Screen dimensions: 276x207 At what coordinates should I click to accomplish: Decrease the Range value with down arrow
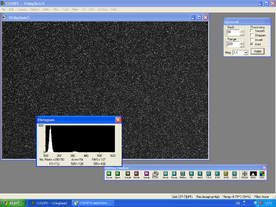coord(242,46)
